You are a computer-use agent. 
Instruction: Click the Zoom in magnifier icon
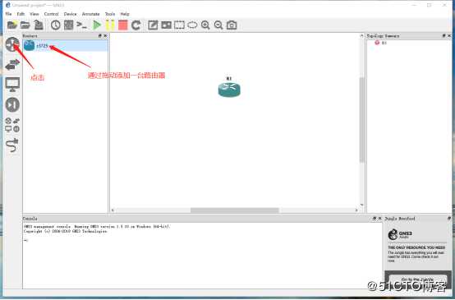tap(205, 25)
